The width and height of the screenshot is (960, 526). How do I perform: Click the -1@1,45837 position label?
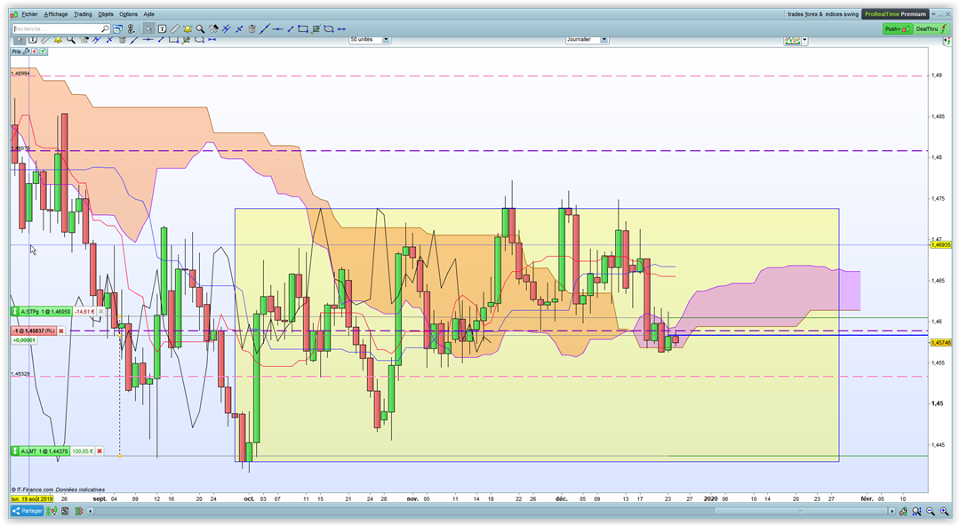(34, 331)
